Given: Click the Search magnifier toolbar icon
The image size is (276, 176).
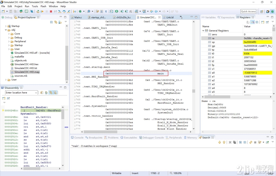Looking at the screenshot, I should tap(89, 11).
